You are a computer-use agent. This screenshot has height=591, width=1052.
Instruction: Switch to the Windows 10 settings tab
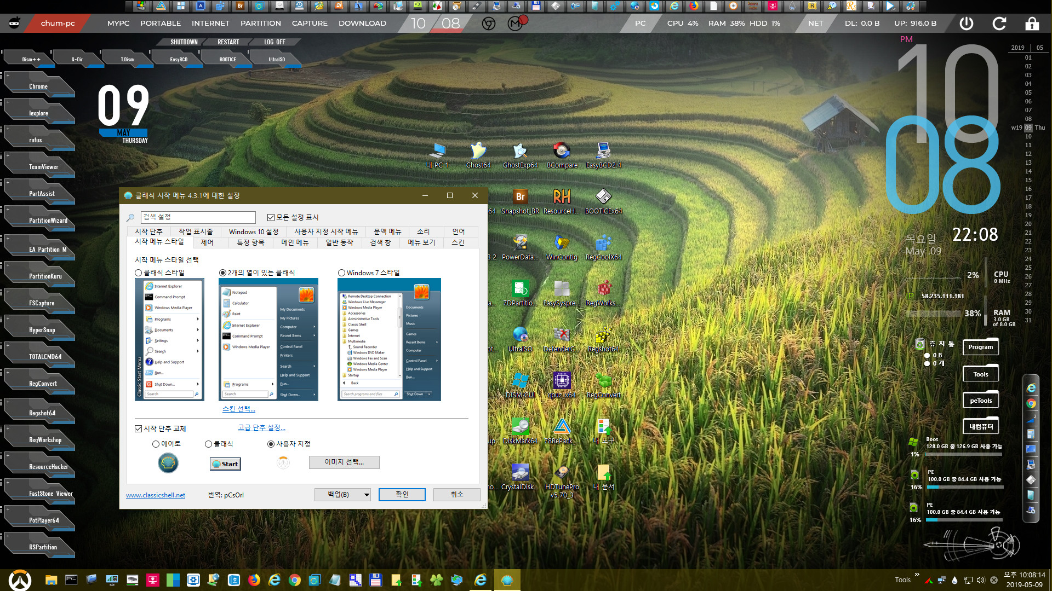tap(254, 231)
